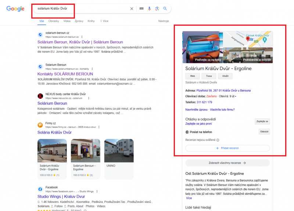This screenshot has height=211, width=294.
Task: Open Google Lens image search icon
Action: coord(157,8)
